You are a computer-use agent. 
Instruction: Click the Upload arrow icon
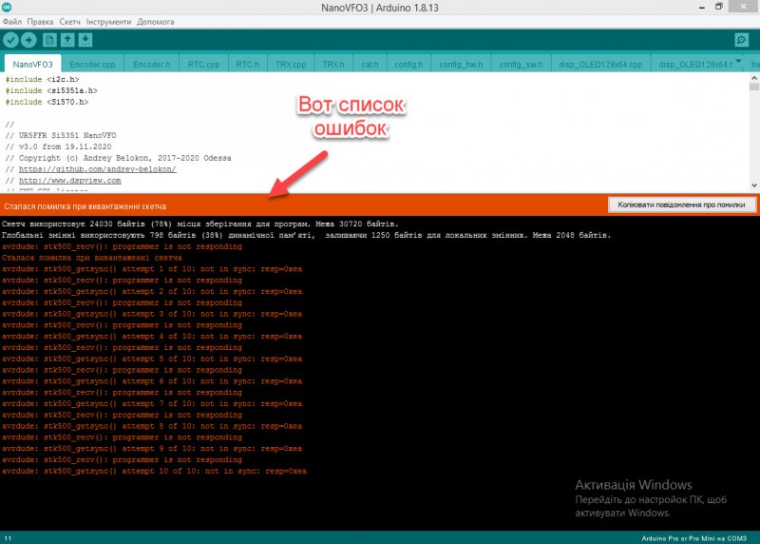click(x=29, y=40)
